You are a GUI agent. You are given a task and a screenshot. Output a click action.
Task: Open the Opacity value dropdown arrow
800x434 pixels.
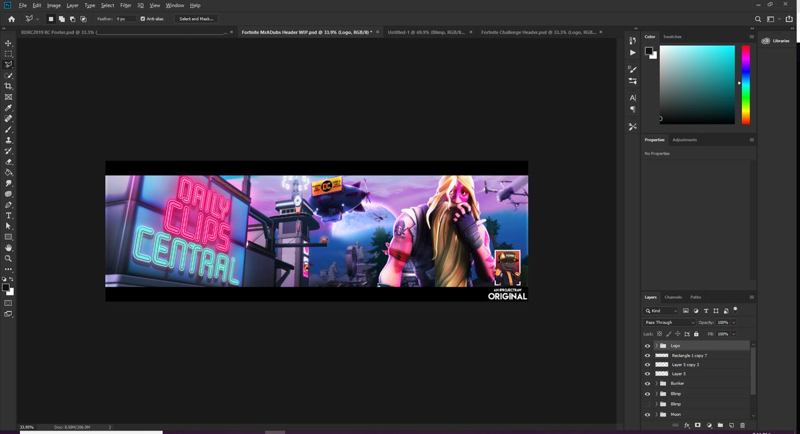click(733, 322)
